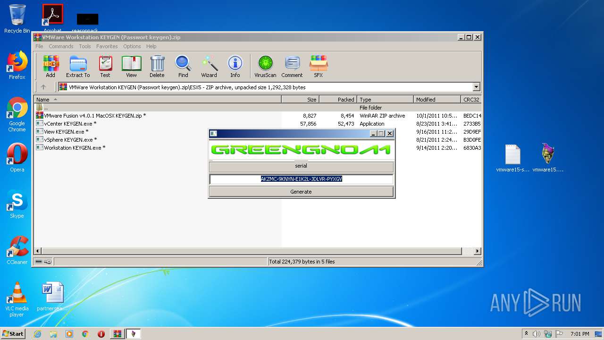Click the Comment toolbar icon
Viewport: 604px width, 340px height.
(x=292, y=67)
